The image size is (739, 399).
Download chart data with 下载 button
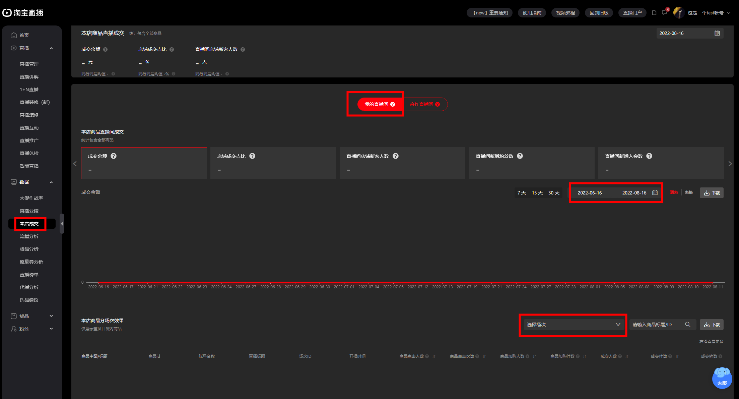(x=712, y=193)
